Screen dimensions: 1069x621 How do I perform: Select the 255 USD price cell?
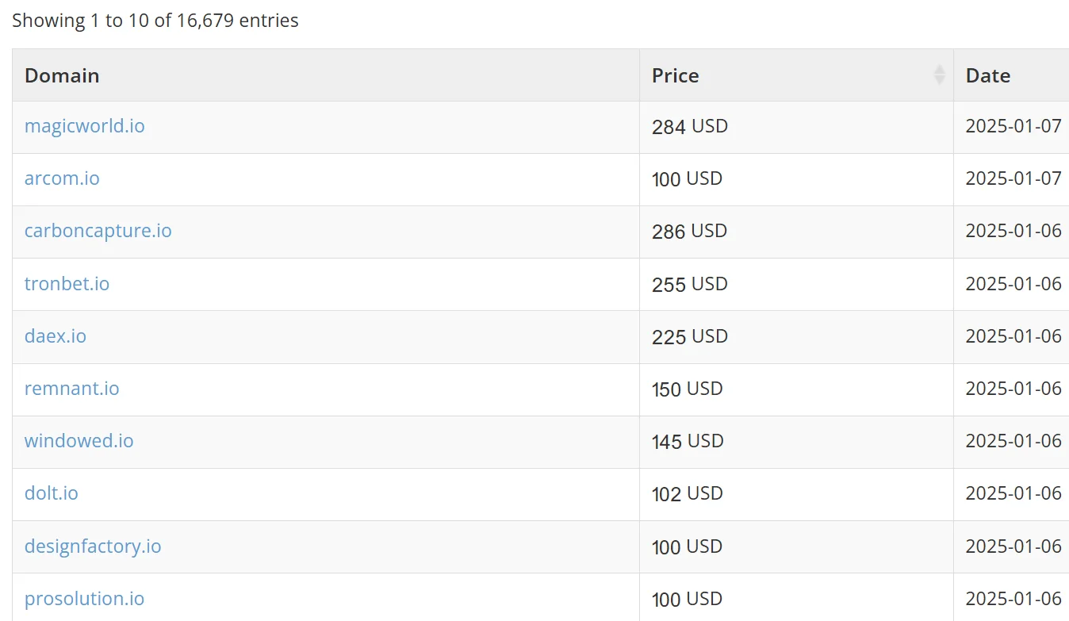pyautogui.click(x=796, y=284)
